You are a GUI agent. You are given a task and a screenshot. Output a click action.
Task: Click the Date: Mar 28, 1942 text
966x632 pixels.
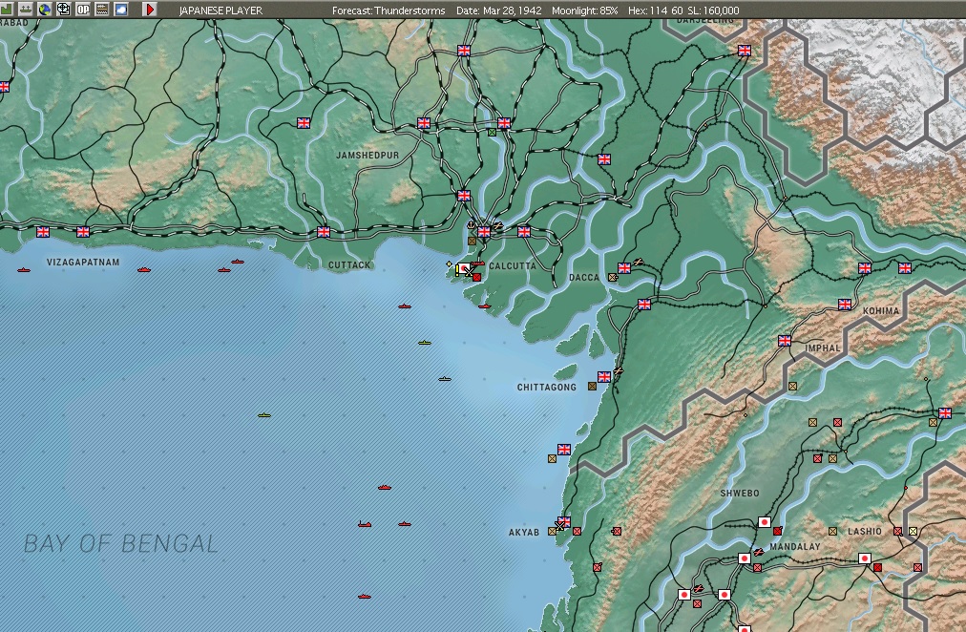point(499,11)
